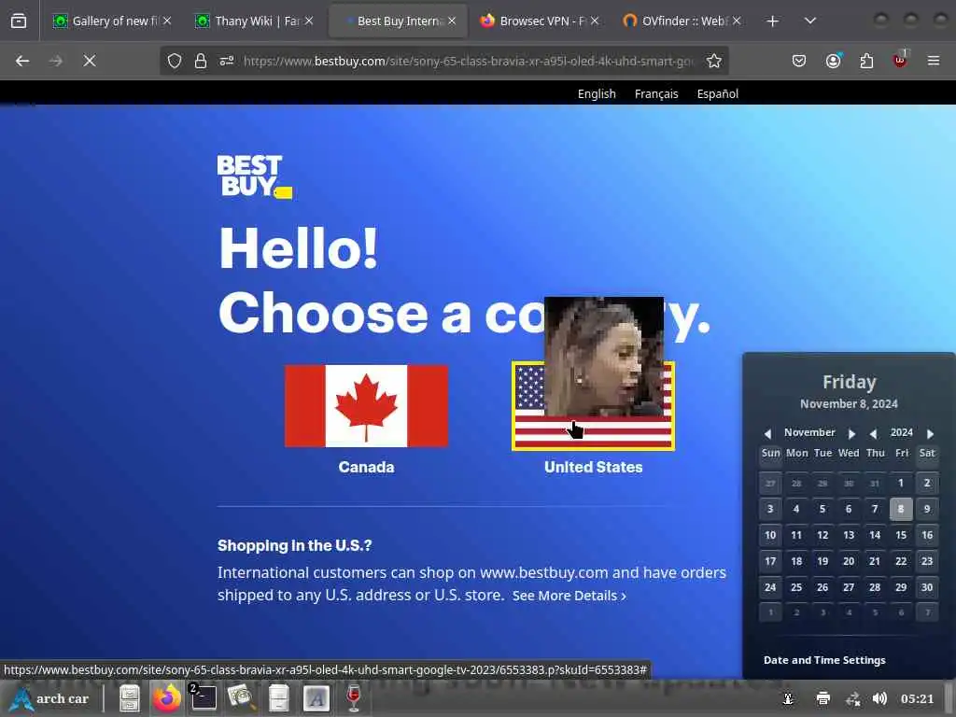The image size is (956, 717).
Task: Click the United States text label
Action: pos(593,467)
